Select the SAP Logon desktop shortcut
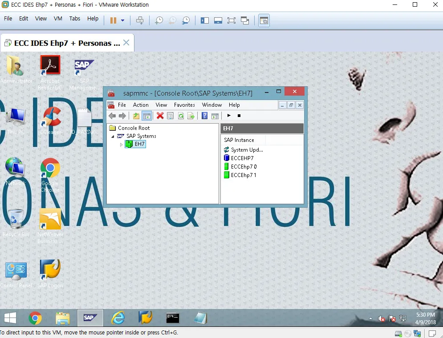The height and width of the screenshot is (338, 443). click(x=50, y=274)
